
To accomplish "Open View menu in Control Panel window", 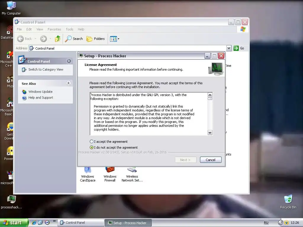I will 40,29.
